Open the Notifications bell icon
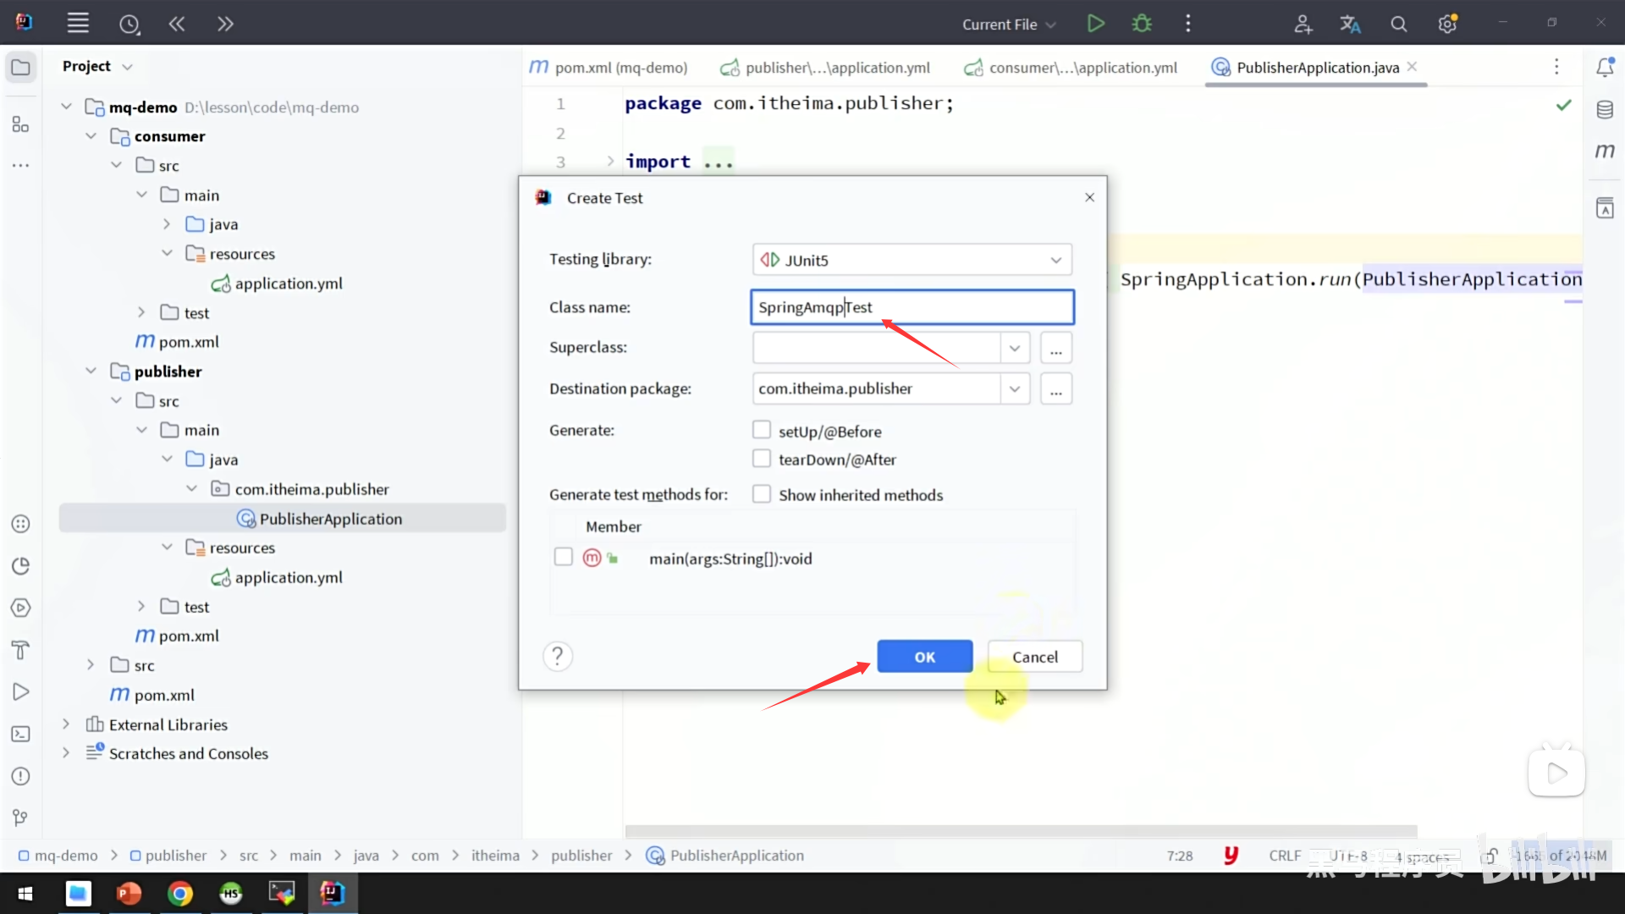1625x914 pixels. [1605, 67]
